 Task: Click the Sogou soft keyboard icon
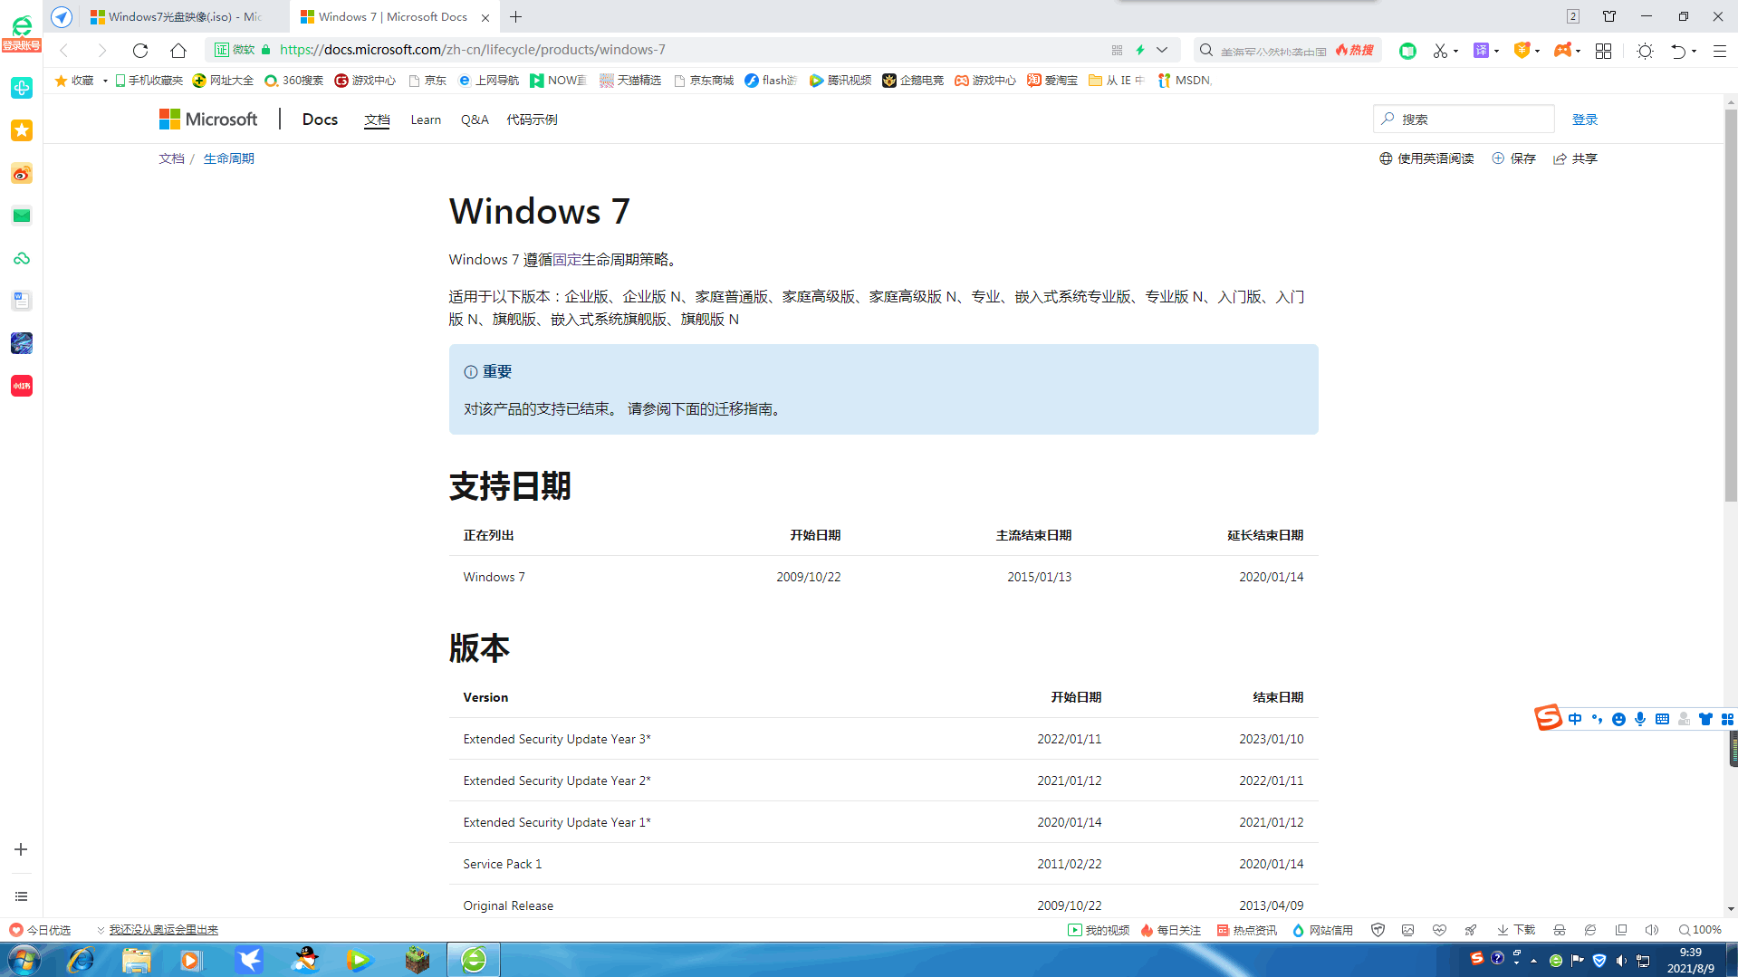tap(1662, 719)
